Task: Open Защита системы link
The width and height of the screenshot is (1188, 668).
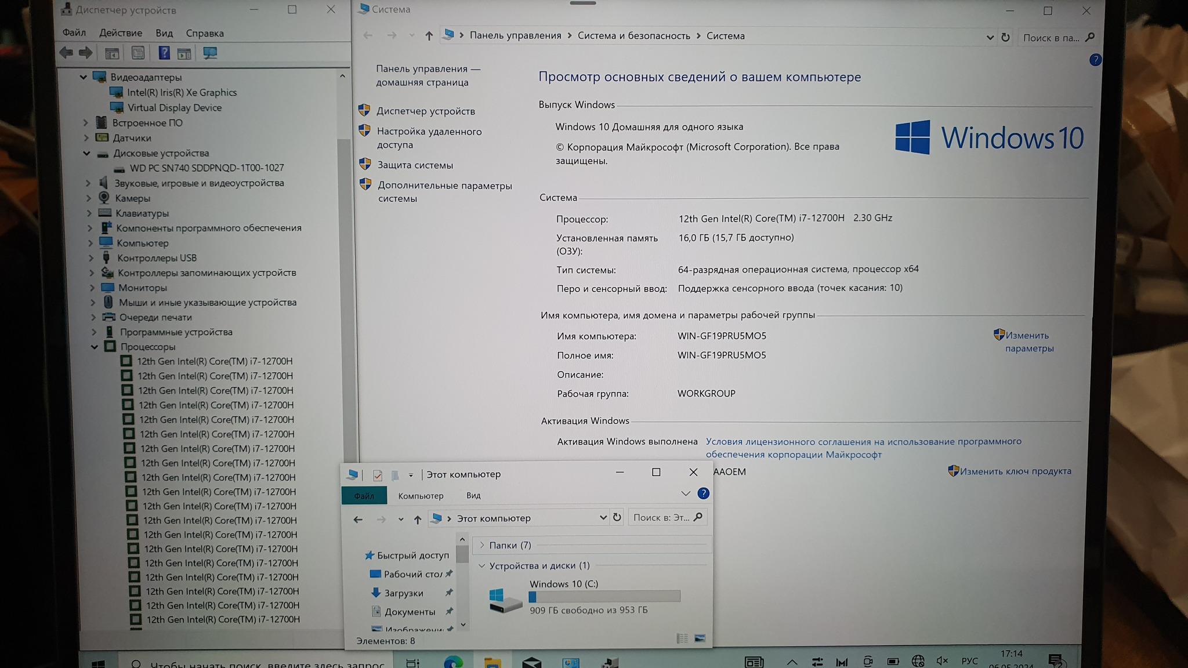Action: pos(415,165)
